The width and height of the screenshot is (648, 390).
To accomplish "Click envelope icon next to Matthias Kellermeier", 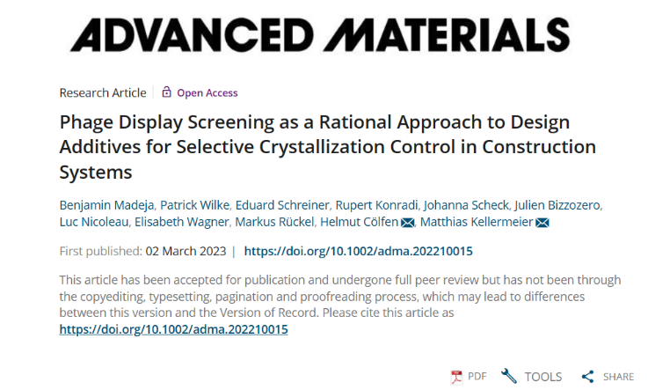I will (x=542, y=223).
